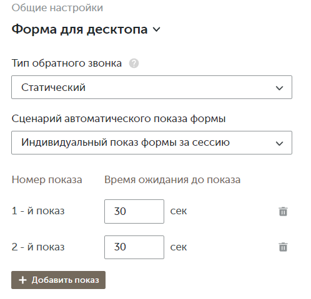311x299 pixels.
Task: Delete the 2-й показ row
Action: (283, 247)
